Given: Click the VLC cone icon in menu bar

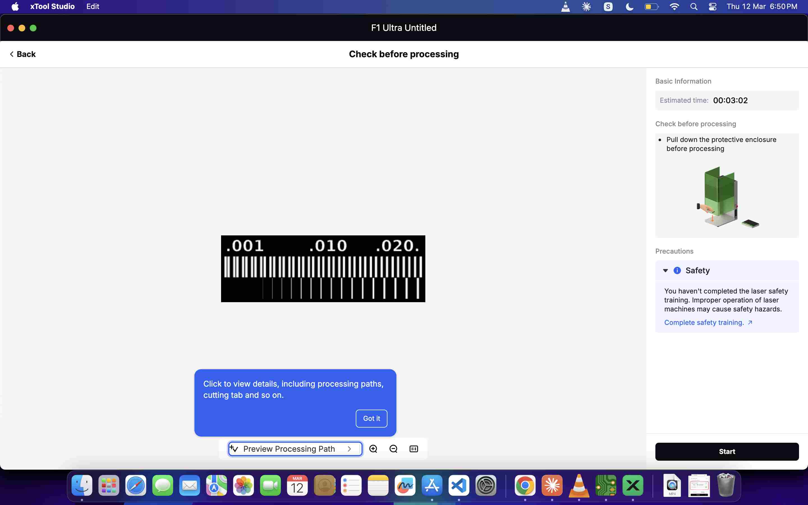Looking at the screenshot, I should point(565,7).
